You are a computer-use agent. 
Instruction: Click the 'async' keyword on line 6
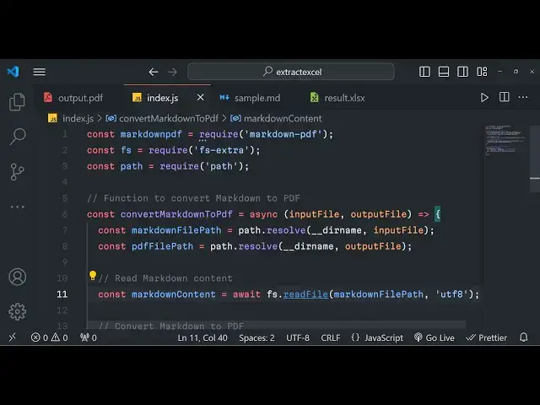point(263,214)
